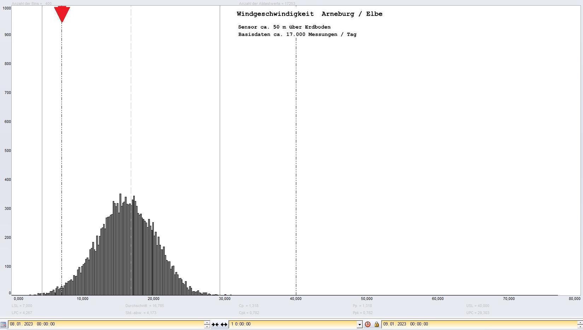This screenshot has height=330, width=583.
Task: Click start date field 08.01.2023
Action: (x=106, y=324)
